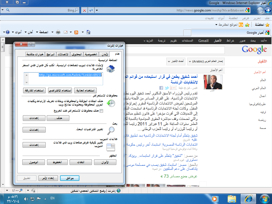Open the أمان command bar dropdown
This screenshot has height=204, width=272.
(x=29, y=32)
